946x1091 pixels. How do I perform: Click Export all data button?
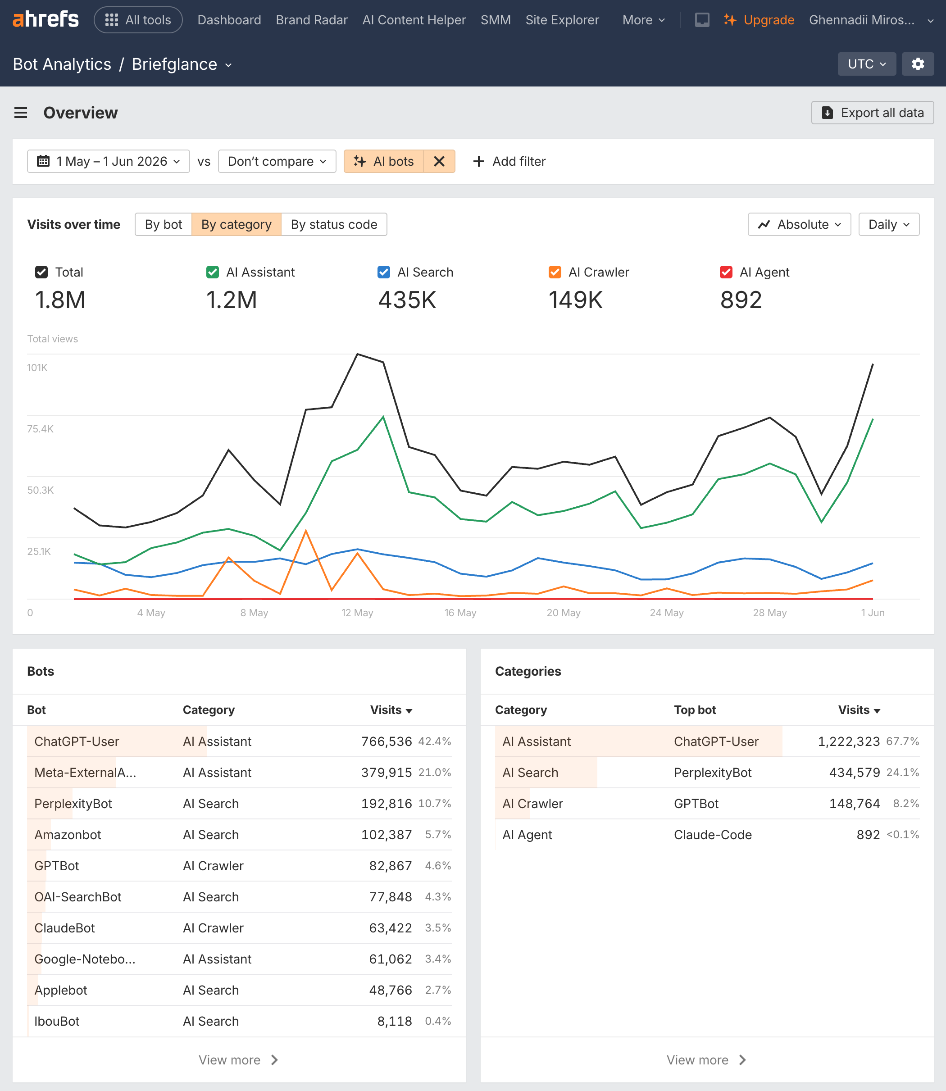point(872,113)
